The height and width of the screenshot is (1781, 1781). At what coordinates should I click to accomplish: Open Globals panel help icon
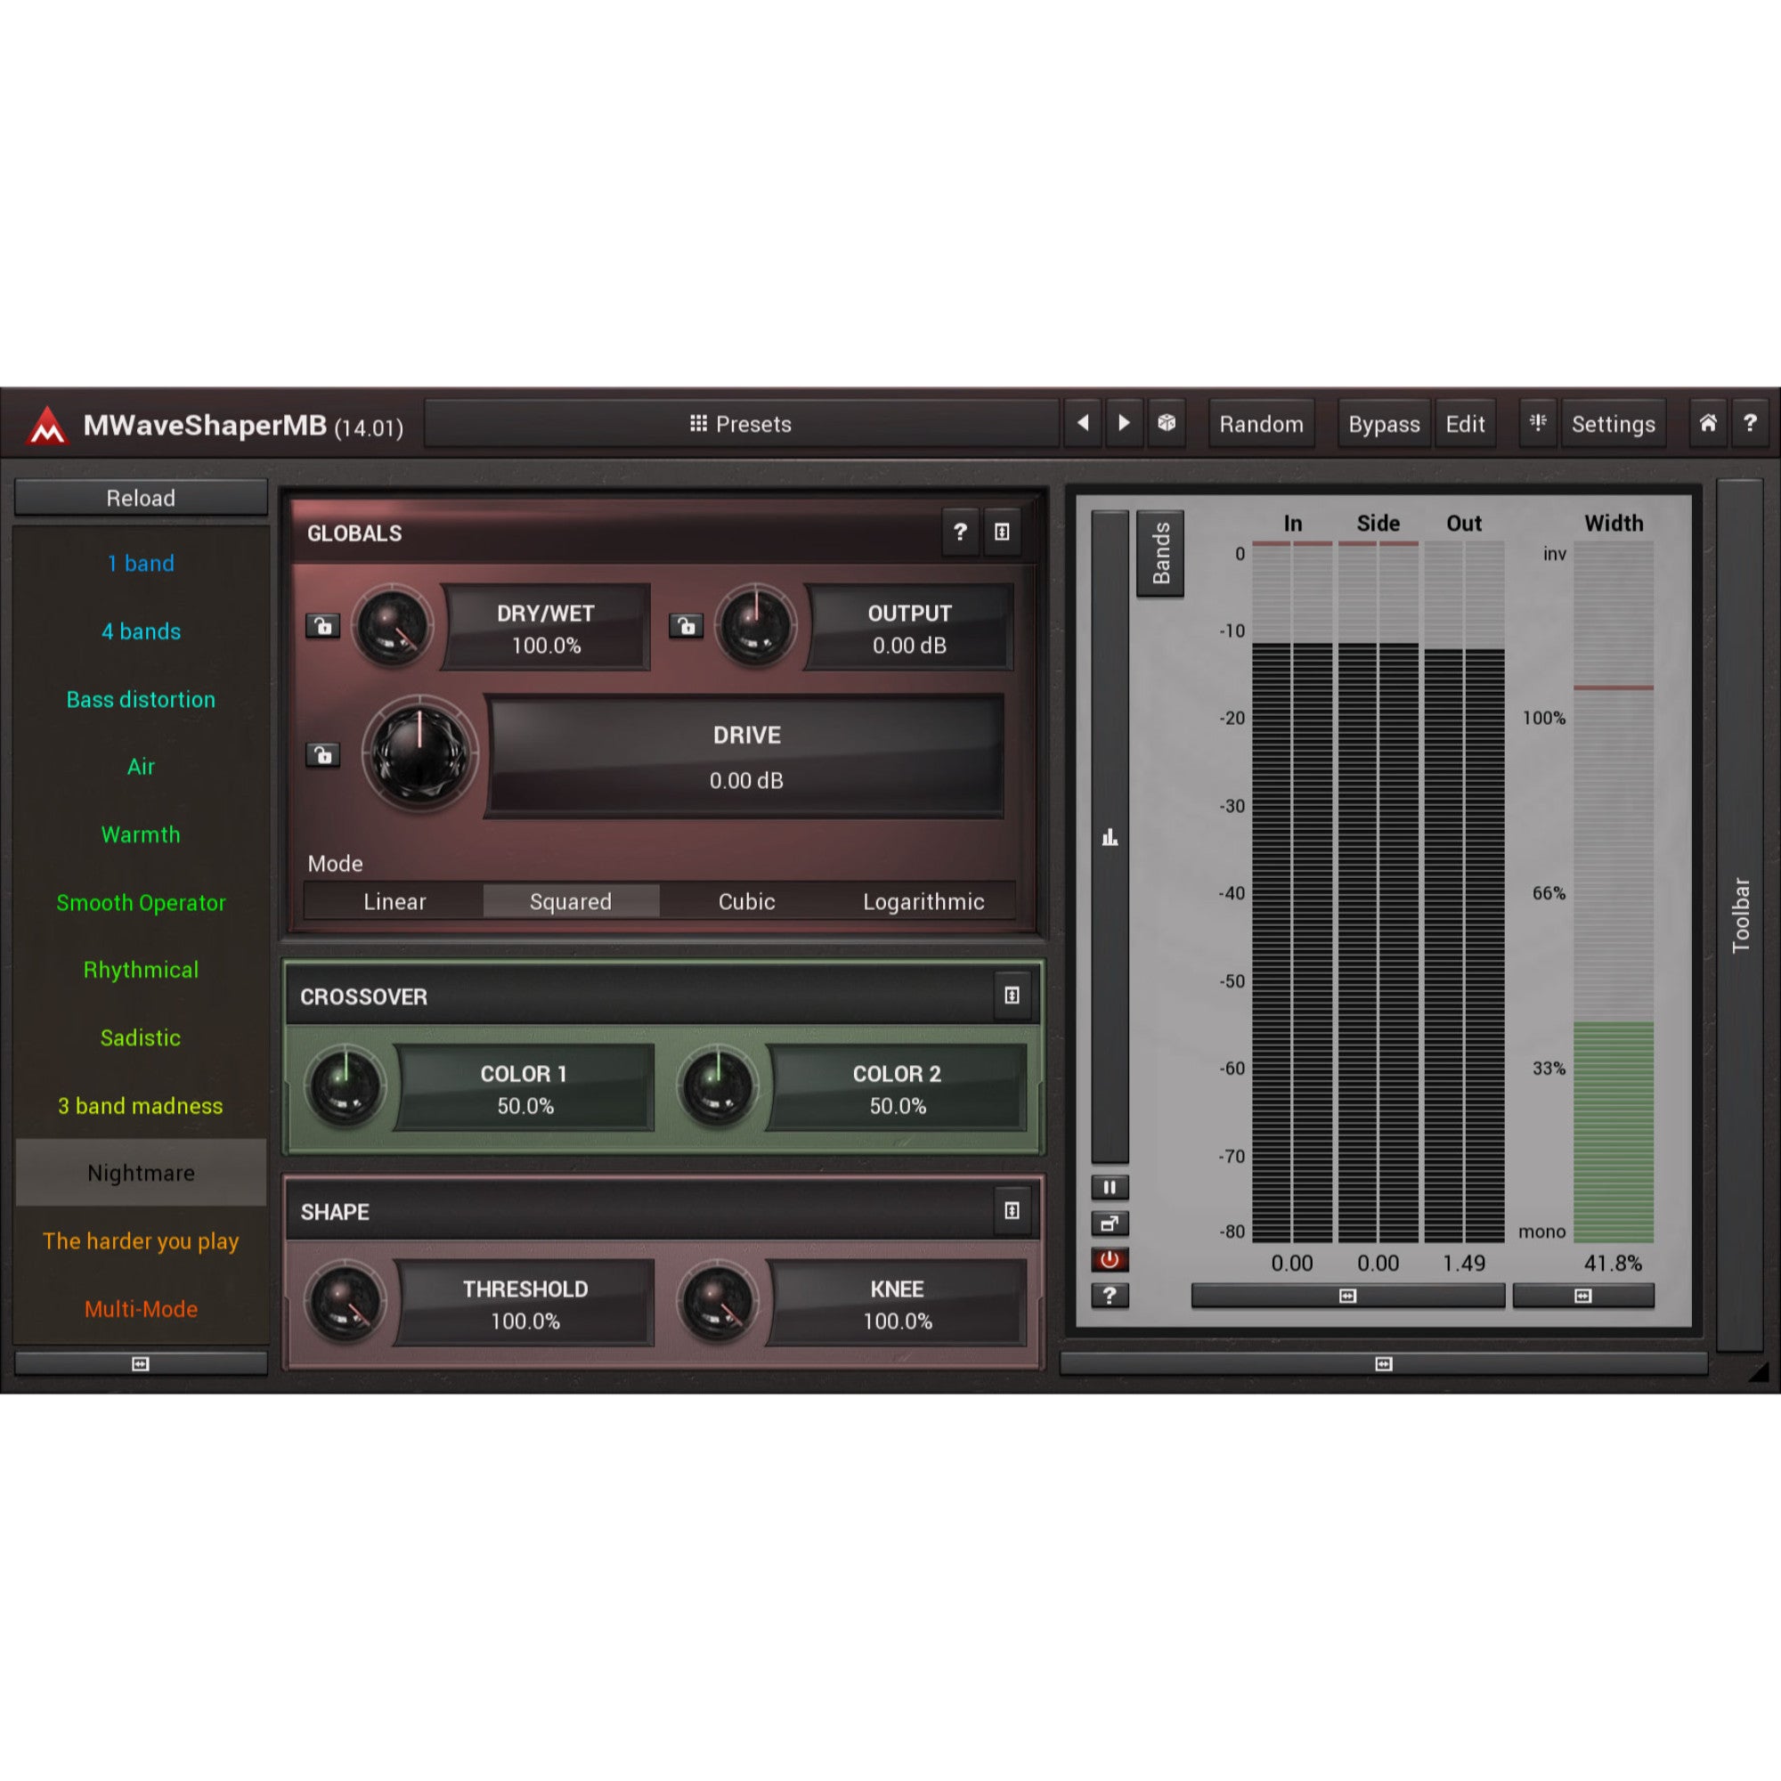[960, 532]
